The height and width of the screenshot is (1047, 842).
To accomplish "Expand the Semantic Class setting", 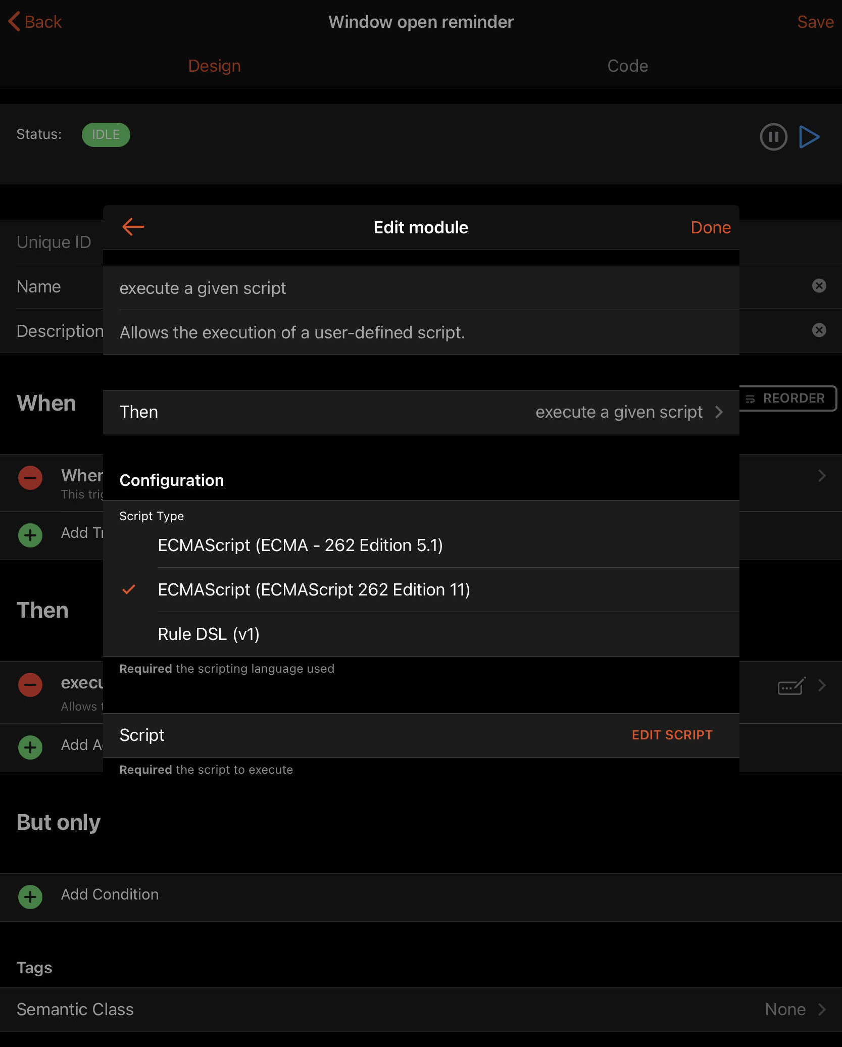I will coord(420,1009).
